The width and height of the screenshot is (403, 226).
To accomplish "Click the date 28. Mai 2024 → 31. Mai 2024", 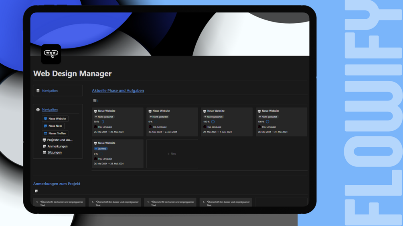I will 272,132.
